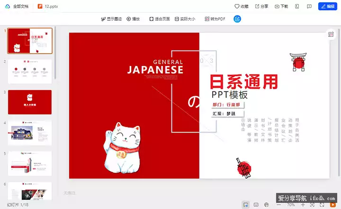Click the cloud docs logo icon

pos(8,6)
